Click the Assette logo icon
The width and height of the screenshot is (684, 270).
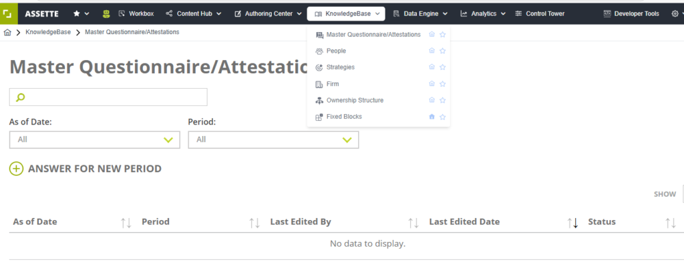(8, 13)
